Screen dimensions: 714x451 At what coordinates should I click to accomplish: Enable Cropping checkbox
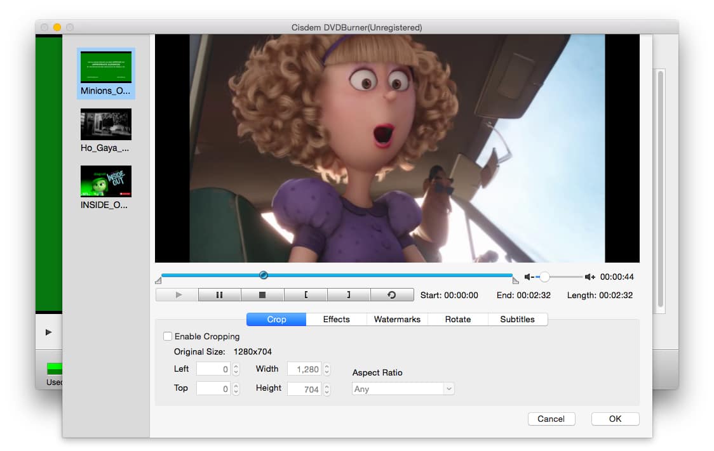pos(168,336)
